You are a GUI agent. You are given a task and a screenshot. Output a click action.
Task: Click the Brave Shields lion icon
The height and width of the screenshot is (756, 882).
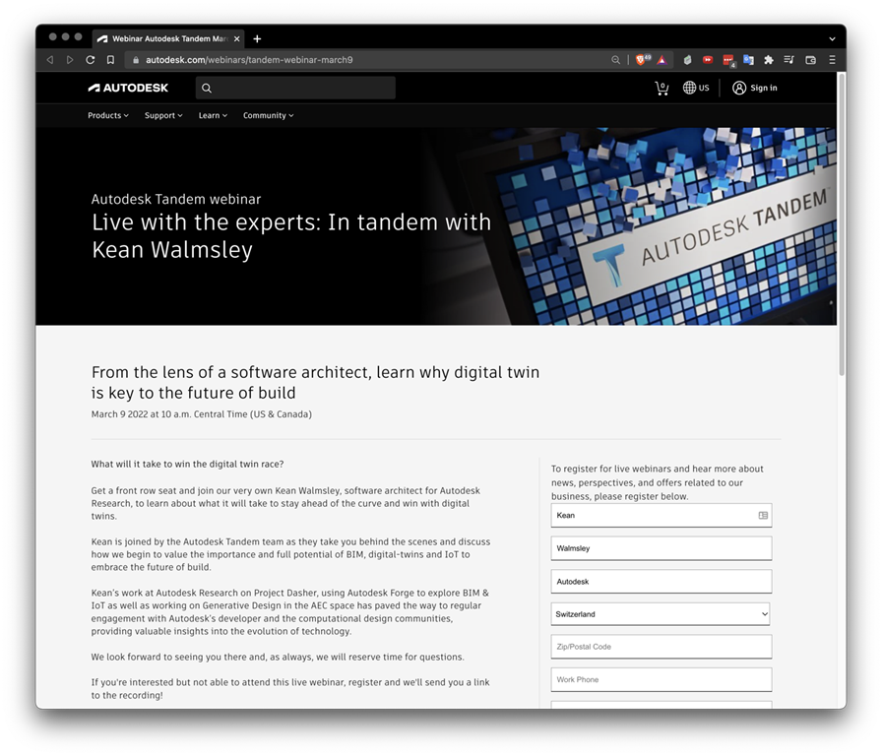tap(642, 60)
